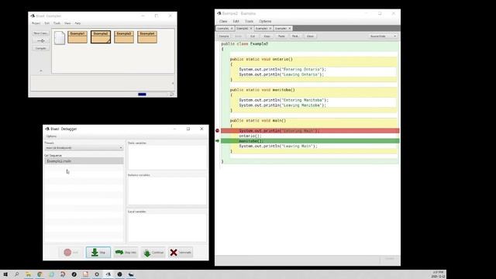Click the disabled Halt button in Debugger
Image resolution: width=496 pixels, height=279 pixels.
(71, 253)
